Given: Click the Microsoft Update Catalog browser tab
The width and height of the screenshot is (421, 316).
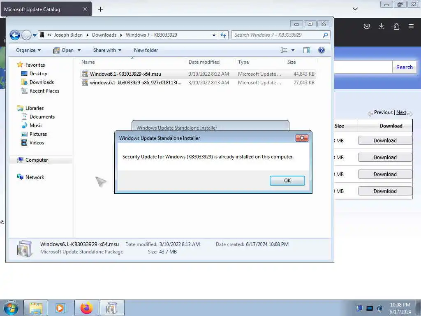Looking at the screenshot, I should (46, 9).
